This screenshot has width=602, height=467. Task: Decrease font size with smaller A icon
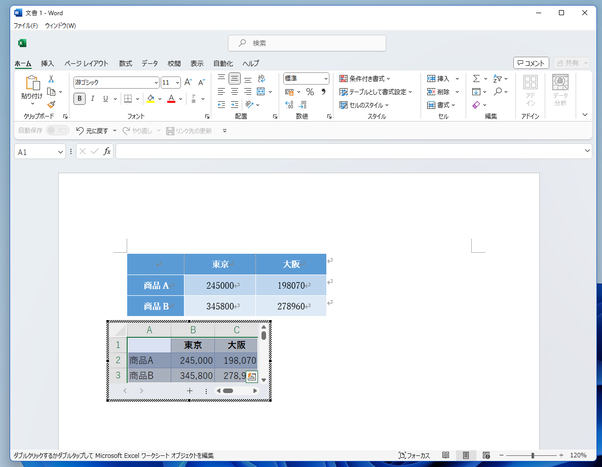tap(202, 82)
